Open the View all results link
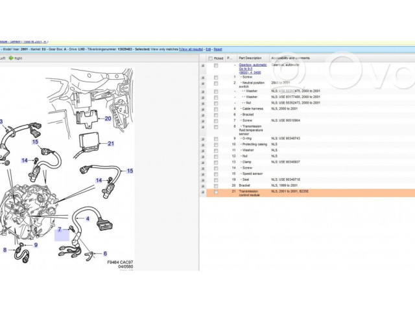The image size is (415, 311). [191, 49]
